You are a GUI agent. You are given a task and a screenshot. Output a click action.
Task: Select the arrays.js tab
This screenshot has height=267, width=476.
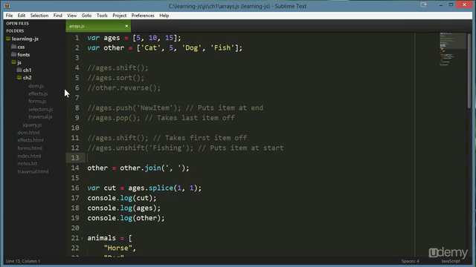pyautogui.click(x=98, y=26)
